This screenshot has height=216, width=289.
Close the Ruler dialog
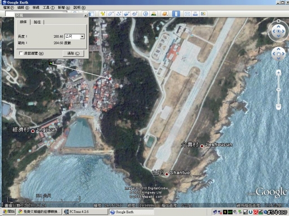[85, 16]
